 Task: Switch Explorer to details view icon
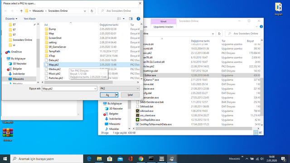256,133
